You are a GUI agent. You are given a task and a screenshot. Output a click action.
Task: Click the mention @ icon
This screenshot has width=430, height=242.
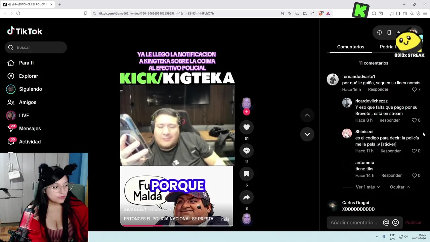coord(386,223)
